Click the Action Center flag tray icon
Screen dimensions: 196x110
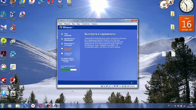point(178,106)
